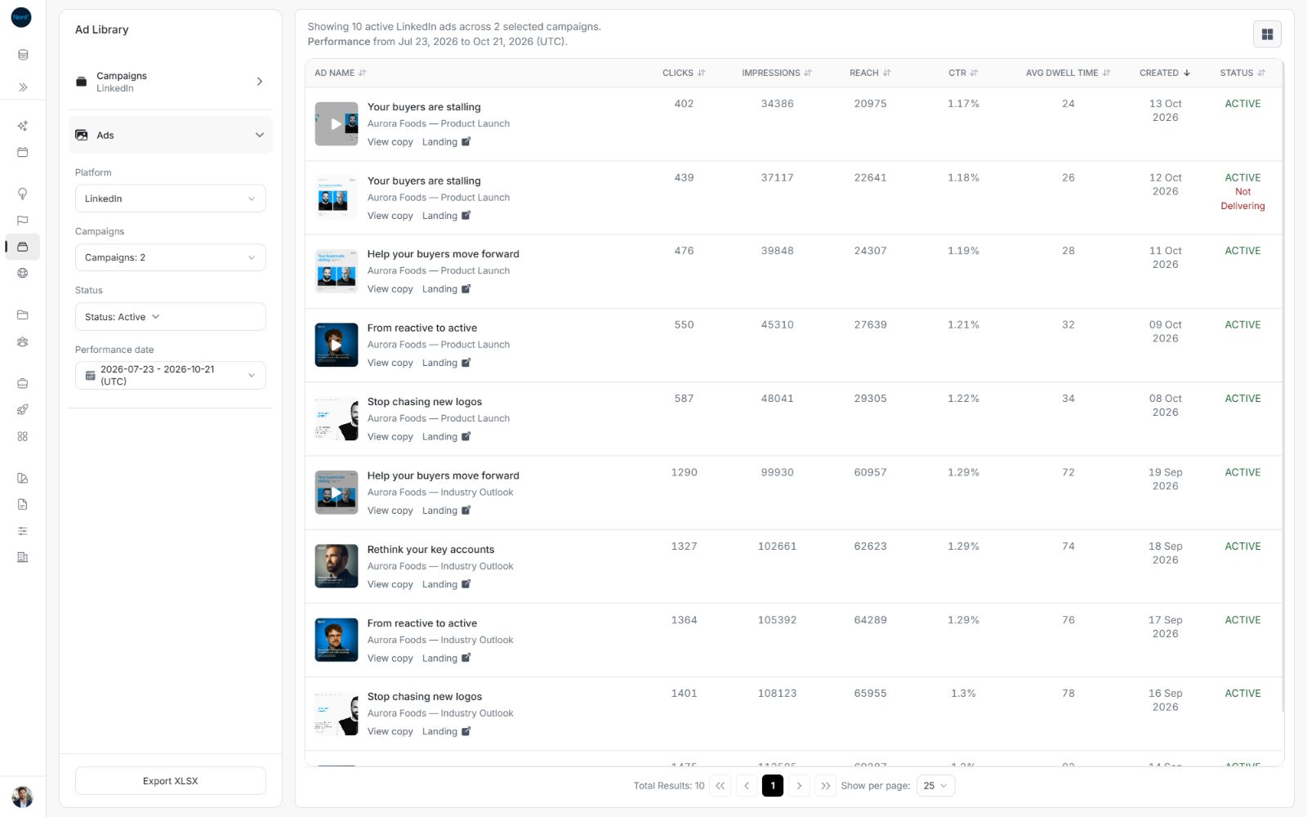Click the 108123 impressions value

click(x=777, y=693)
